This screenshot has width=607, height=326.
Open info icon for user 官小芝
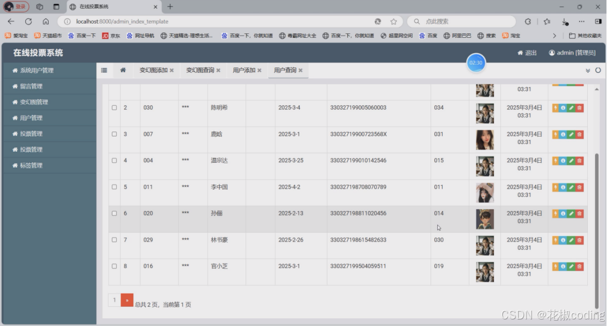(x=563, y=267)
